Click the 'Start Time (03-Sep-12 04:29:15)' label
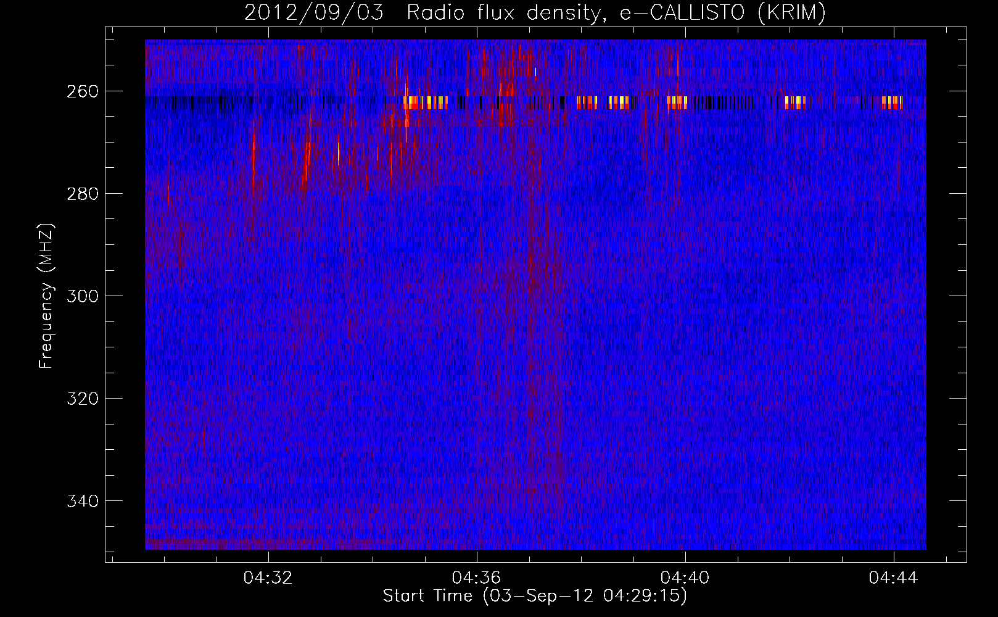This screenshot has height=617, width=998. (535, 596)
